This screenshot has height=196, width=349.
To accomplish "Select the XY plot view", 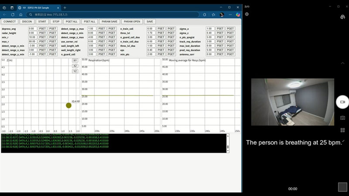I will tap(75, 61).
